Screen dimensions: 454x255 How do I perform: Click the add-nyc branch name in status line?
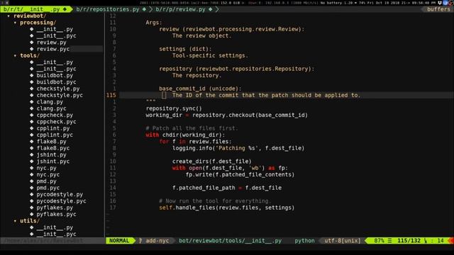coord(157,241)
